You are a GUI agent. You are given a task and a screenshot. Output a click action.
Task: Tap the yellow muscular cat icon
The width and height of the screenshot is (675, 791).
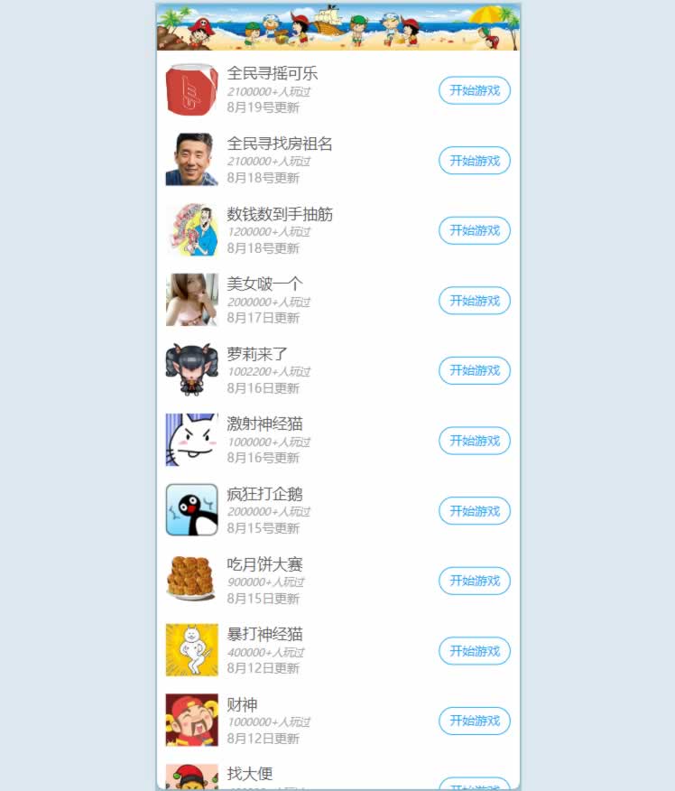[x=191, y=650]
